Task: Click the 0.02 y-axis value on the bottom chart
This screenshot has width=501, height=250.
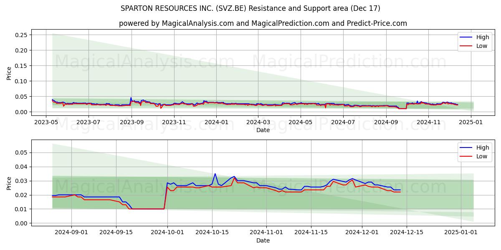Action: coord(22,195)
